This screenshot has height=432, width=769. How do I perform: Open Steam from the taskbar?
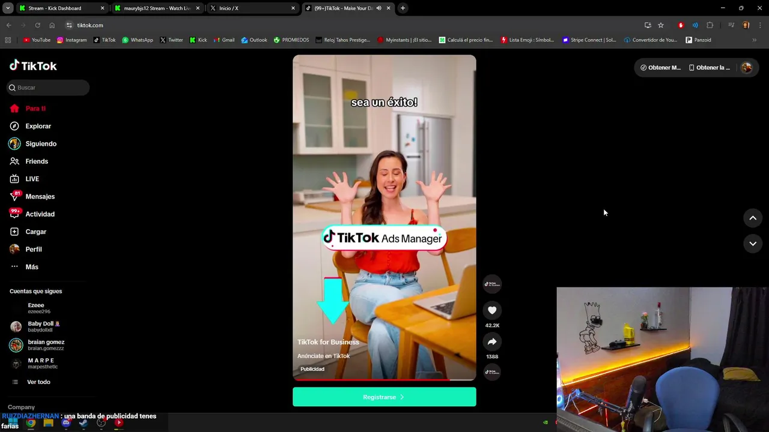[84, 422]
